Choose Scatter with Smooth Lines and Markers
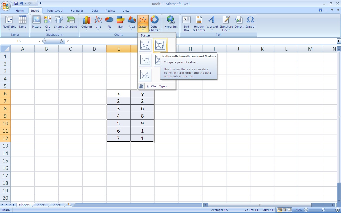The width and height of the screenshot is (341, 213). 160,45
